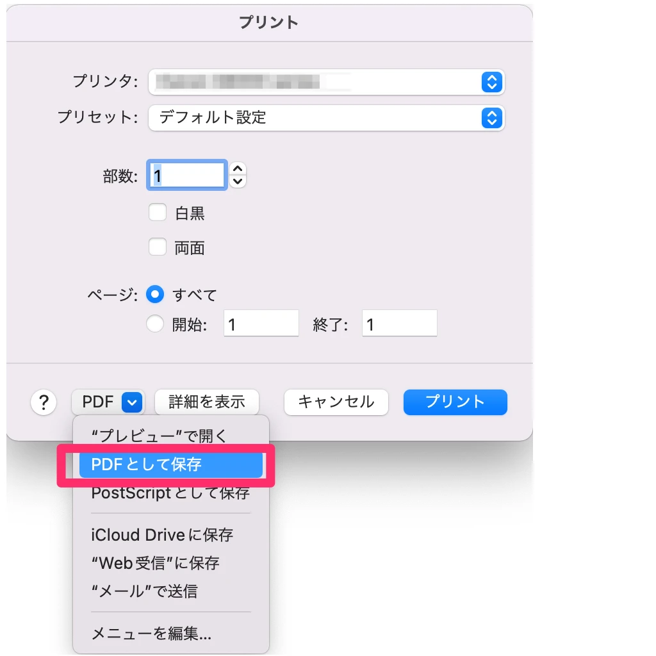
Task: Choose PDFとして保存 menu item
Action: point(170,465)
